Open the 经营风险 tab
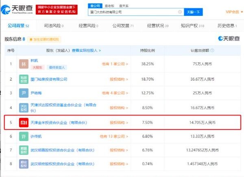 [x=88, y=26]
